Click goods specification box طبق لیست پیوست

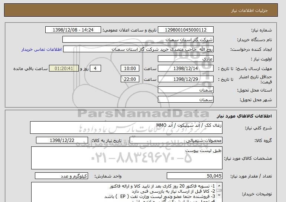(127, 158)
